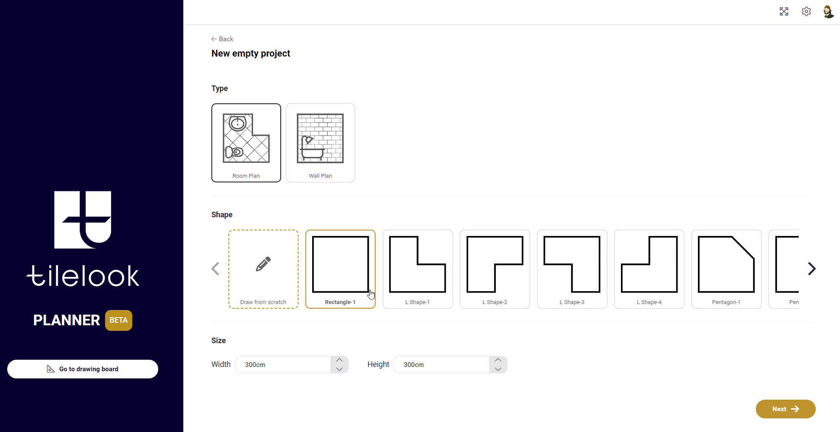The width and height of the screenshot is (840, 432).
Task: Pick the L Shape-2 layout
Action: [495, 269]
